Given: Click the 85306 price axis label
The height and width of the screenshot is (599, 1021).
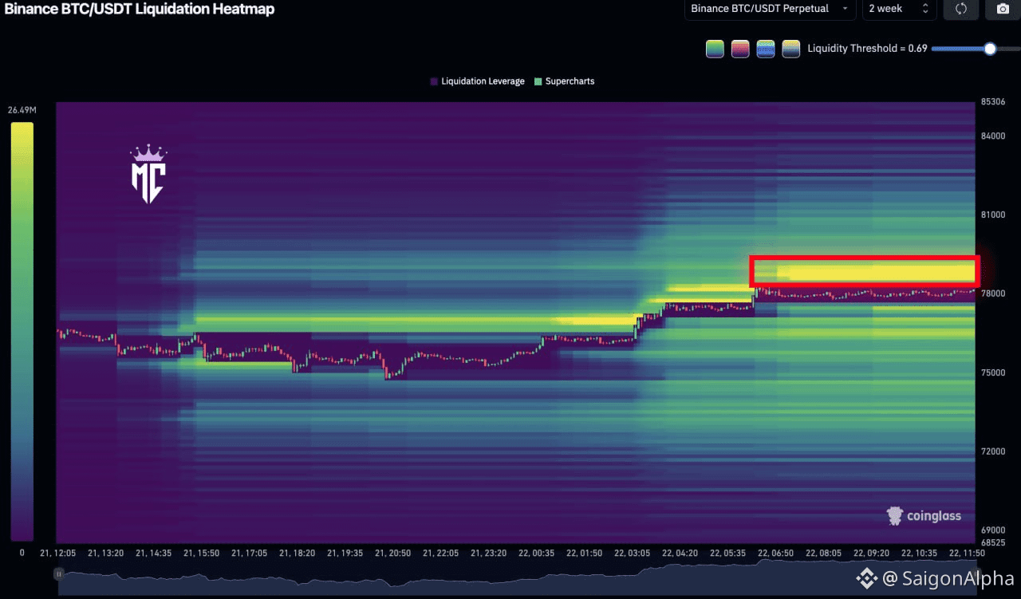Looking at the screenshot, I should 993,102.
